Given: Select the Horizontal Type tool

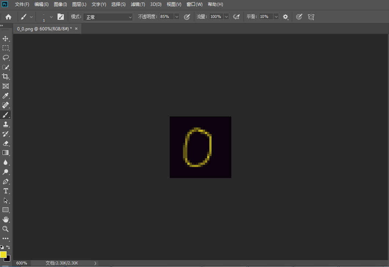Looking at the screenshot, I should pyautogui.click(x=5, y=191).
